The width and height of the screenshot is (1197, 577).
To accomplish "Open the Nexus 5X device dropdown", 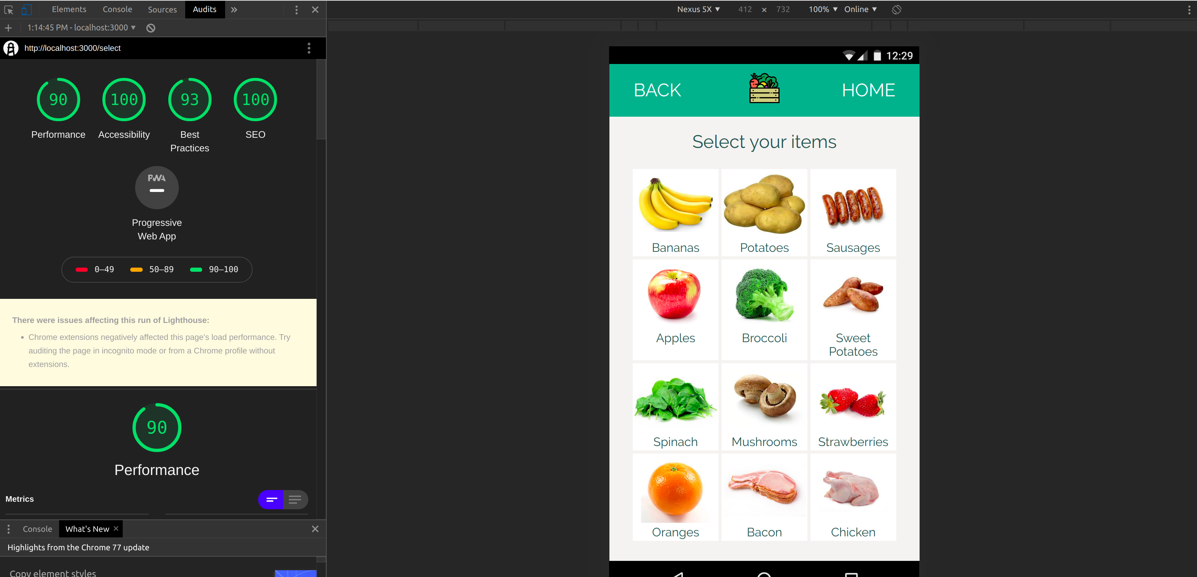I will [x=698, y=9].
